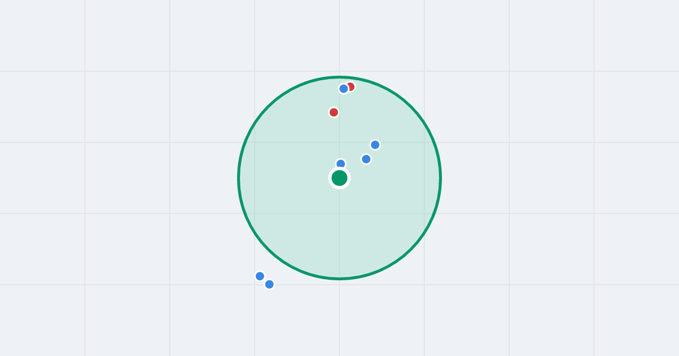The height and width of the screenshot is (356, 679).
Task: Select the upper blue dot of the pair right of center
Action: 375,145
